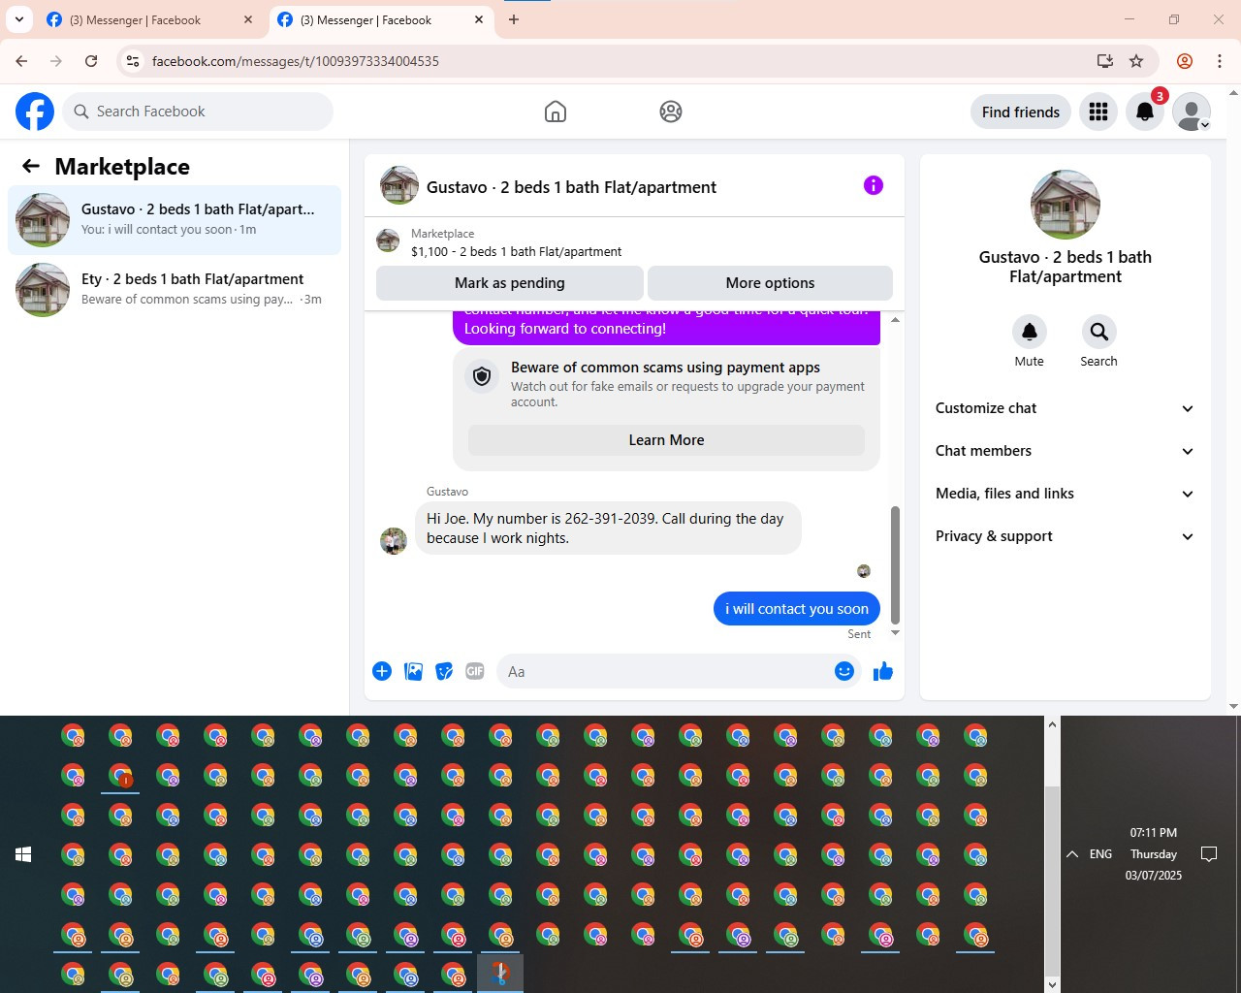This screenshot has height=993, width=1241.
Task: Switch ENG input language in tray
Action: click(1100, 854)
